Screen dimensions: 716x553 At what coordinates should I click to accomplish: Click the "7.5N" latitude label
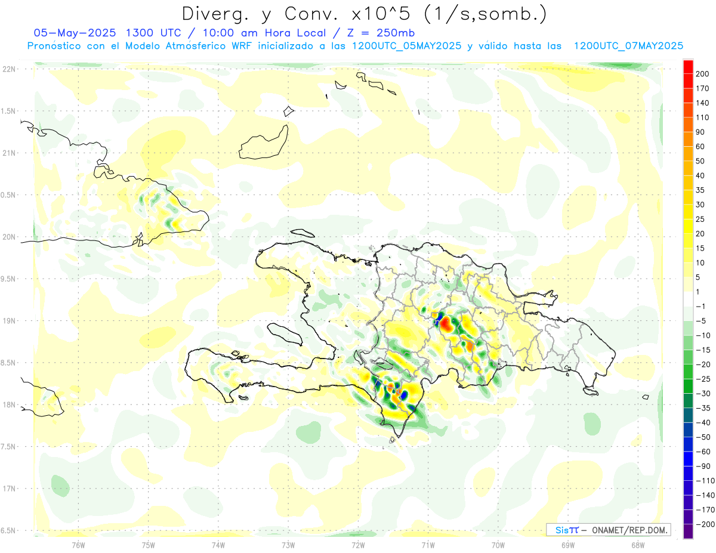(8, 446)
